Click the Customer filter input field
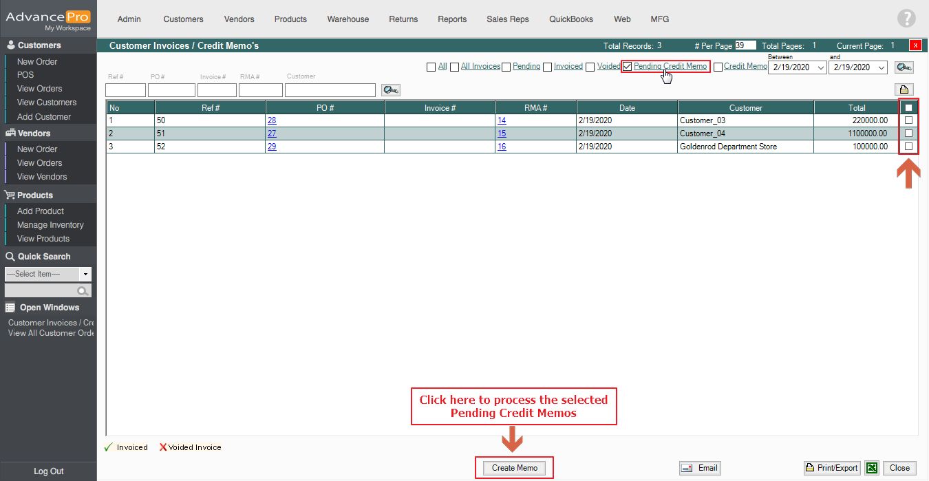This screenshot has width=929, height=481. [x=330, y=90]
